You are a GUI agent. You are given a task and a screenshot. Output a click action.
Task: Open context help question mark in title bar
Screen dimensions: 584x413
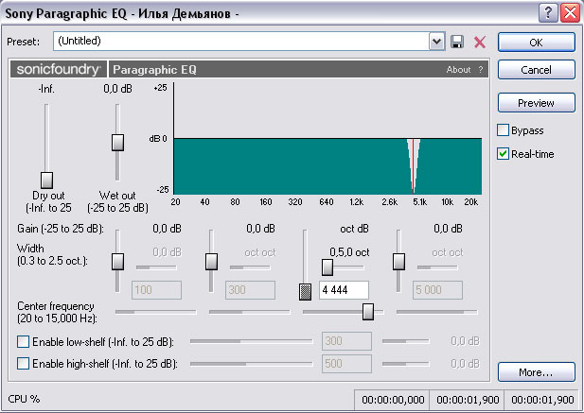(x=548, y=13)
